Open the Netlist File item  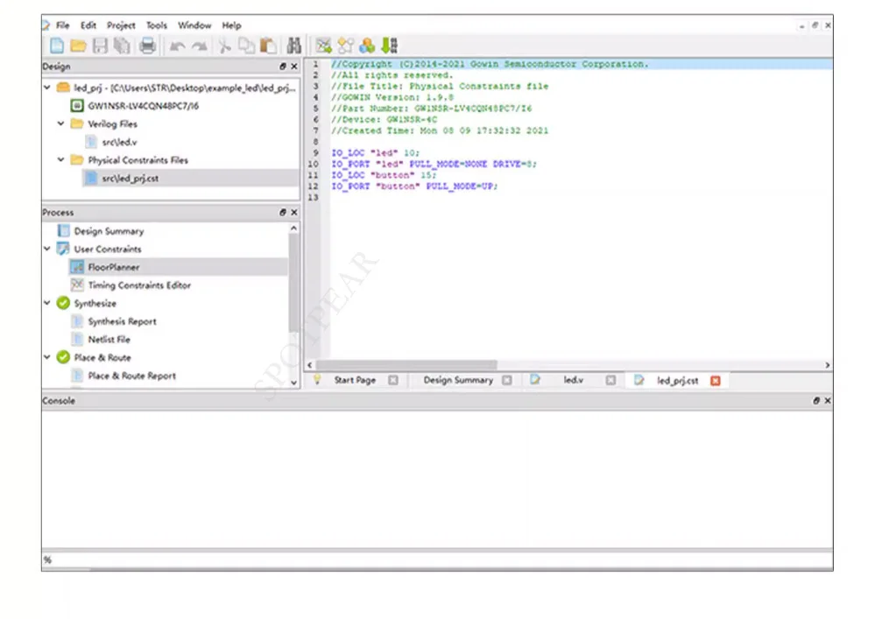click(109, 340)
